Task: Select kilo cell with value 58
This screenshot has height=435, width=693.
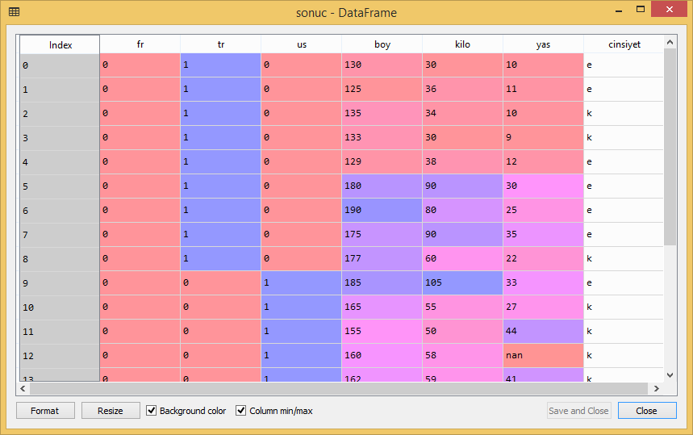Action: pyautogui.click(x=463, y=355)
